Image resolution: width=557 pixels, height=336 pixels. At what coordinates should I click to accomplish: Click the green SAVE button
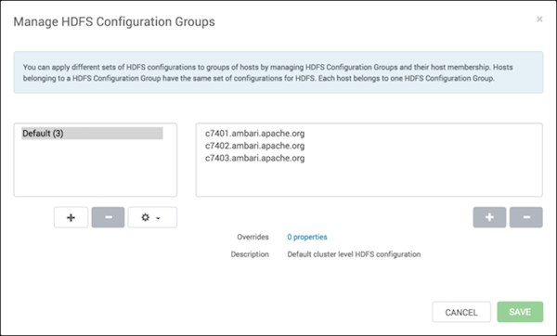click(520, 312)
